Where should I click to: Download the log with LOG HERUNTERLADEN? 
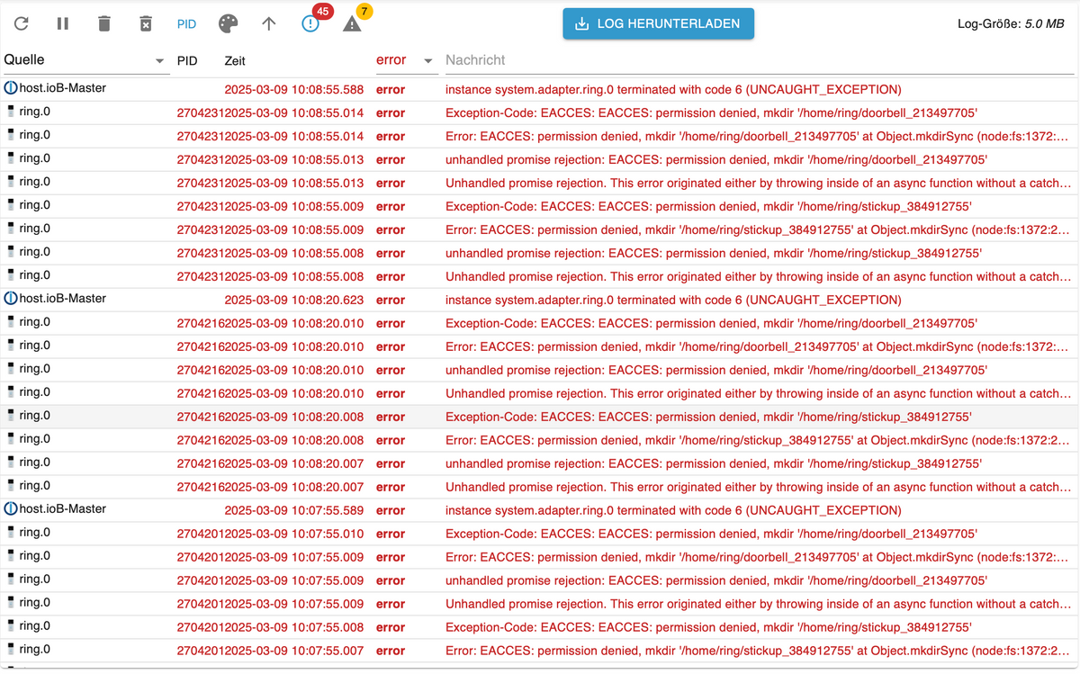pos(659,23)
